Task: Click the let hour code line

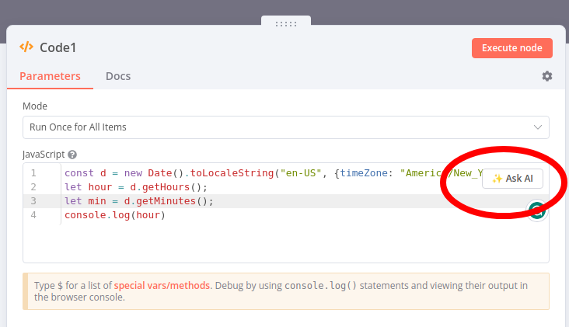Action: coord(136,187)
